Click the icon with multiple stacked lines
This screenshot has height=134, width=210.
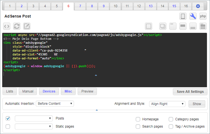203,26
